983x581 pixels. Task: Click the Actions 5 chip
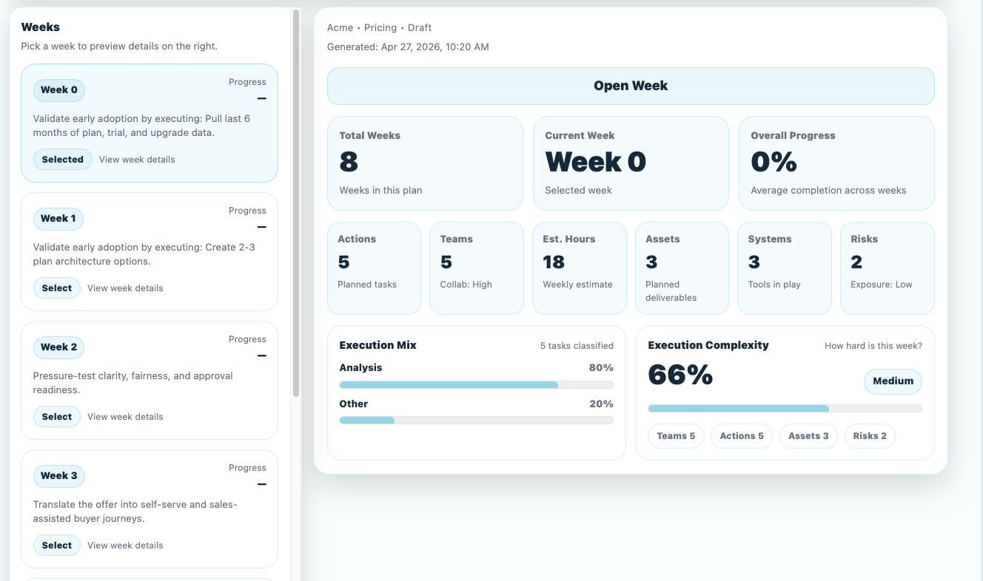point(742,436)
